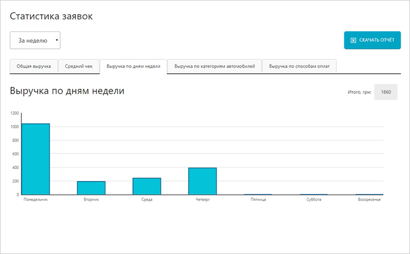This screenshot has width=410, height=254.
Task: Go to Выручка по категориям автомобилей tab
Action: (x=214, y=66)
